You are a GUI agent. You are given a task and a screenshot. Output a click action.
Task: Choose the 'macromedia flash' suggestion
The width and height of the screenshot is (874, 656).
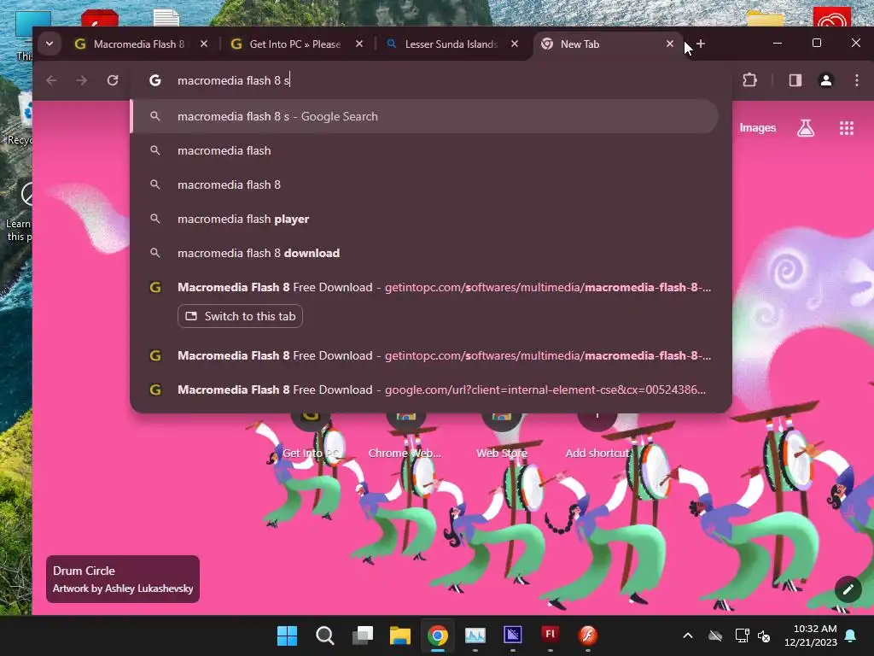pyautogui.click(x=425, y=150)
